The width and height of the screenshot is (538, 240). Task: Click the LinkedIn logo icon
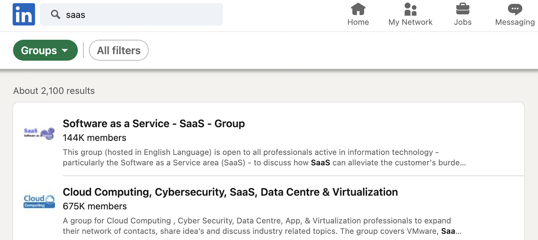24,14
